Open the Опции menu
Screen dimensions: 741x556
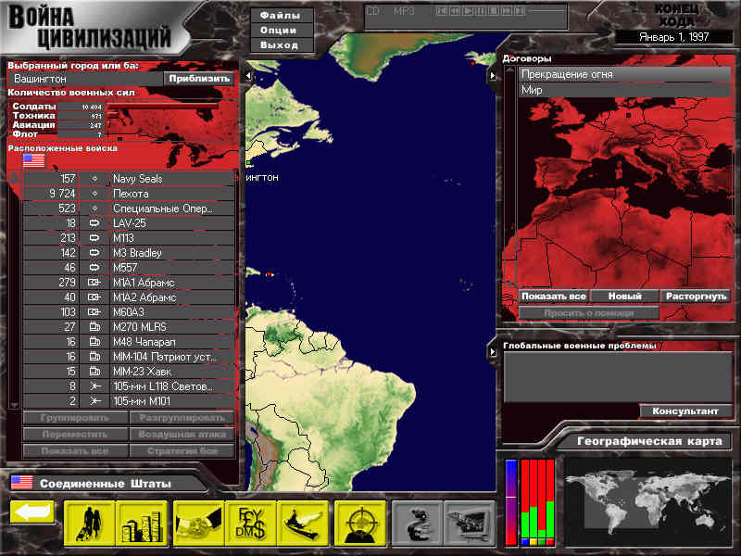[279, 31]
